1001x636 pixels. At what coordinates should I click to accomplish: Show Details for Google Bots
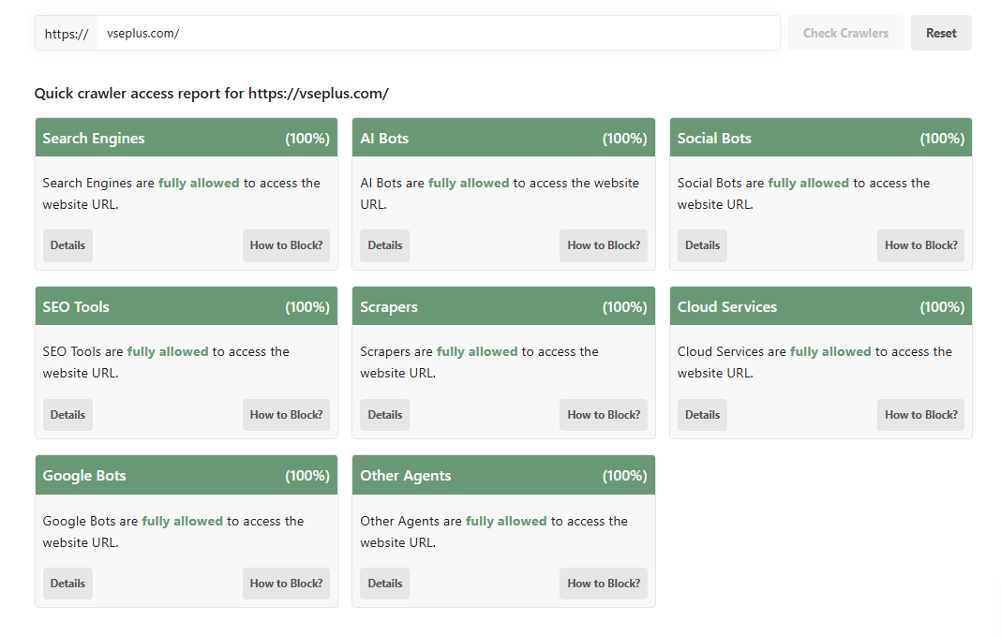click(x=67, y=584)
